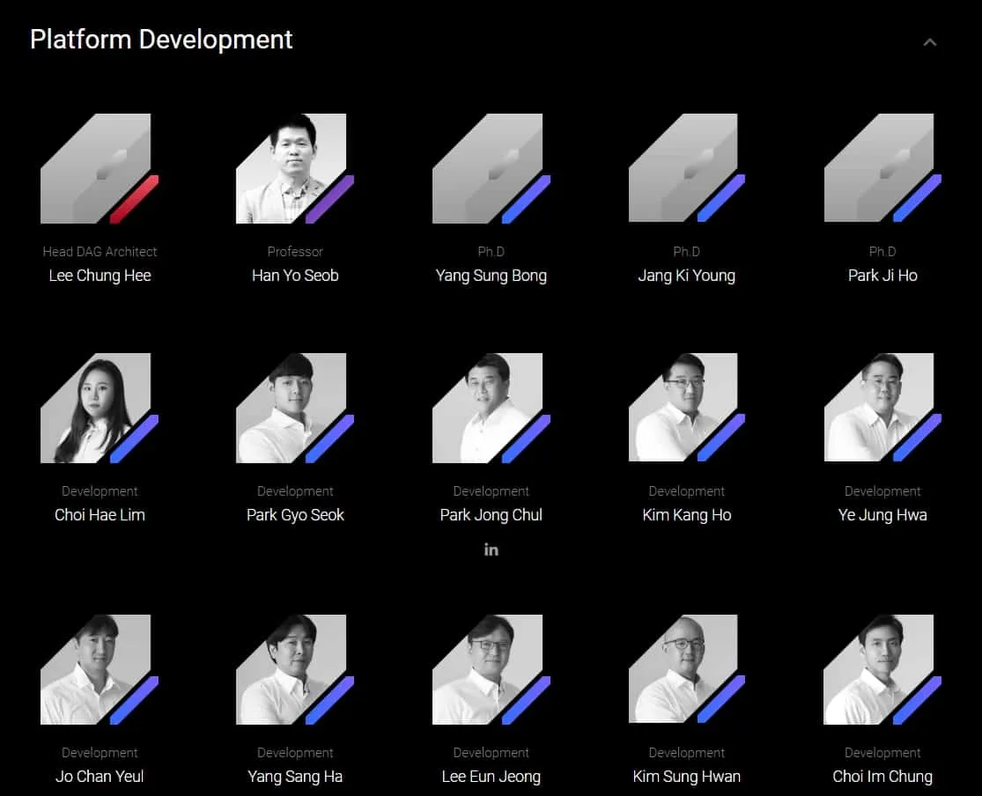Click Yang Sang Ha's portrait

tap(294, 669)
